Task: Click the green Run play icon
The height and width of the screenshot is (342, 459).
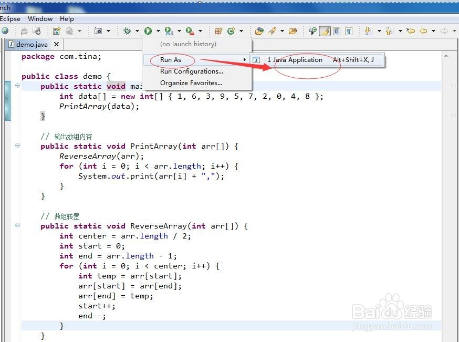Action: (x=148, y=31)
